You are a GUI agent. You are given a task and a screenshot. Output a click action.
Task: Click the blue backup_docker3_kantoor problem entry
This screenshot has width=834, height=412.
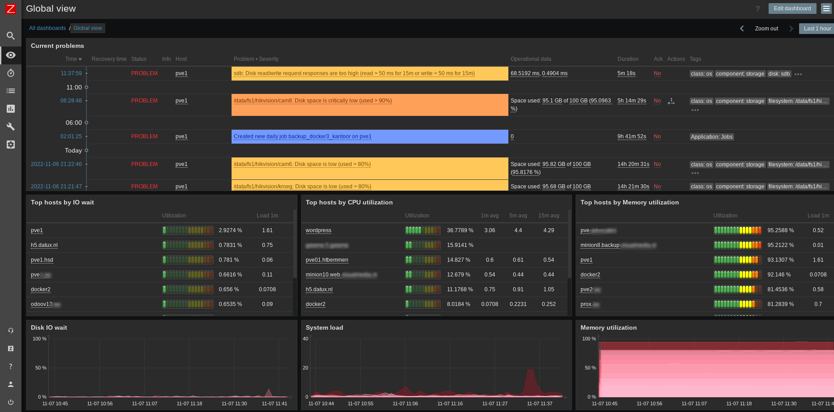click(x=302, y=136)
